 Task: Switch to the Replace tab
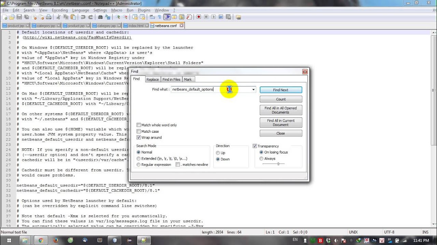pyautogui.click(x=153, y=79)
